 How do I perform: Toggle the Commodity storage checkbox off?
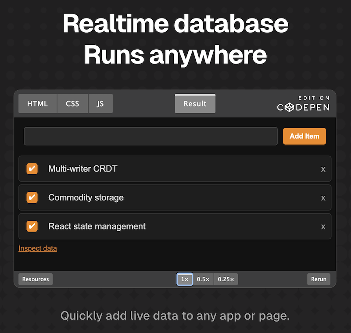click(32, 197)
